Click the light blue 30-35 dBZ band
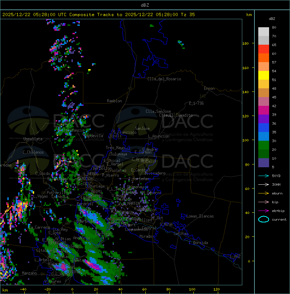290x294 pixels. coord(264,137)
